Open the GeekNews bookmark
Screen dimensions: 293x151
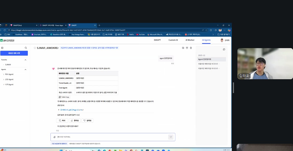(x=21, y=34)
